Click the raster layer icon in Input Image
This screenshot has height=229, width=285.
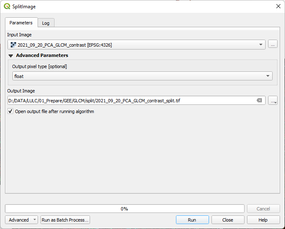coord(13,45)
